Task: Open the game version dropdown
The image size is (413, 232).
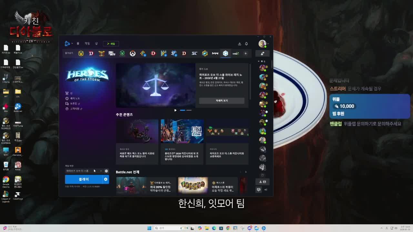Action: tap(84, 171)
